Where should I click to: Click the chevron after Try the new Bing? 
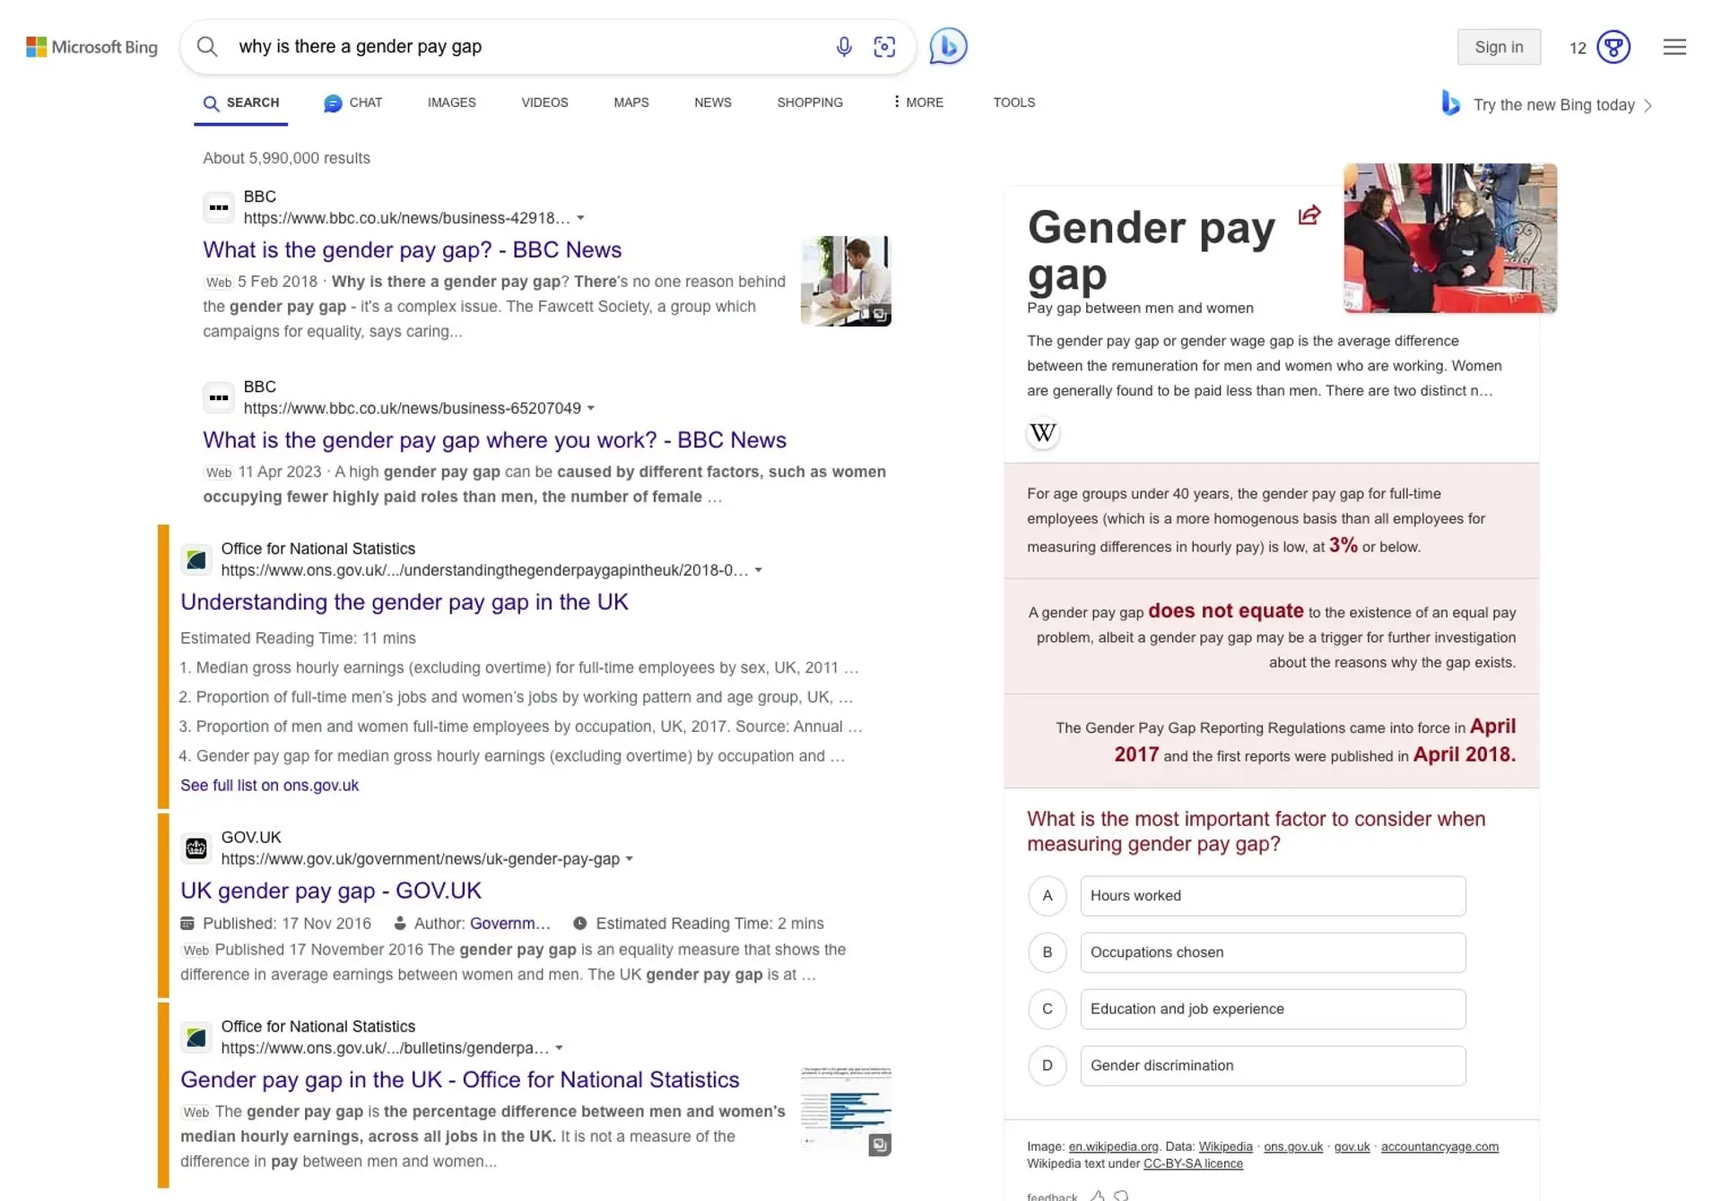pos(1648,105)
